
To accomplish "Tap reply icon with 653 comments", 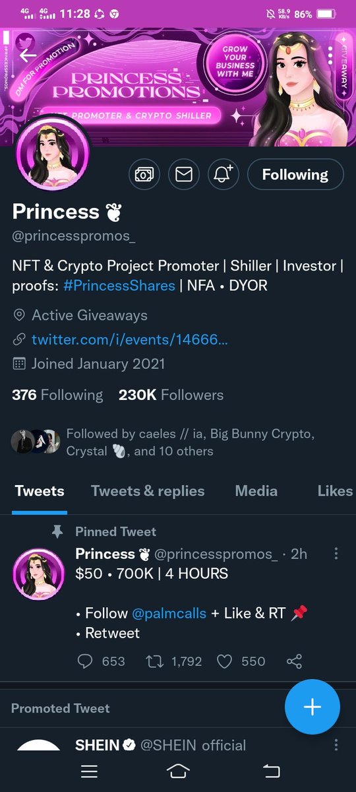I will pos(85,661).
